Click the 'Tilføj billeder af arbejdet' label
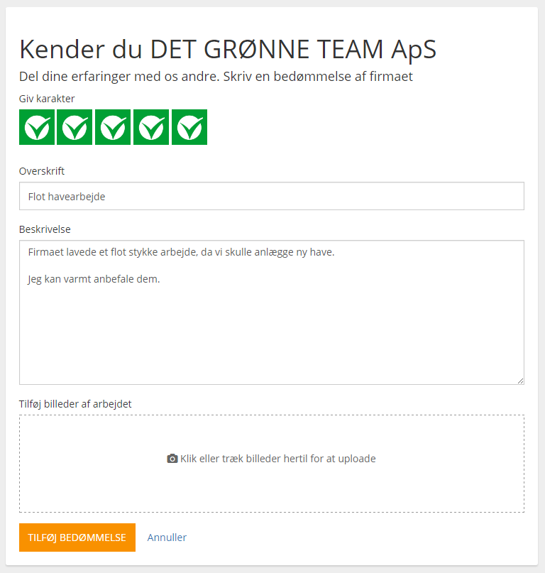 click(x=75, y=404)
